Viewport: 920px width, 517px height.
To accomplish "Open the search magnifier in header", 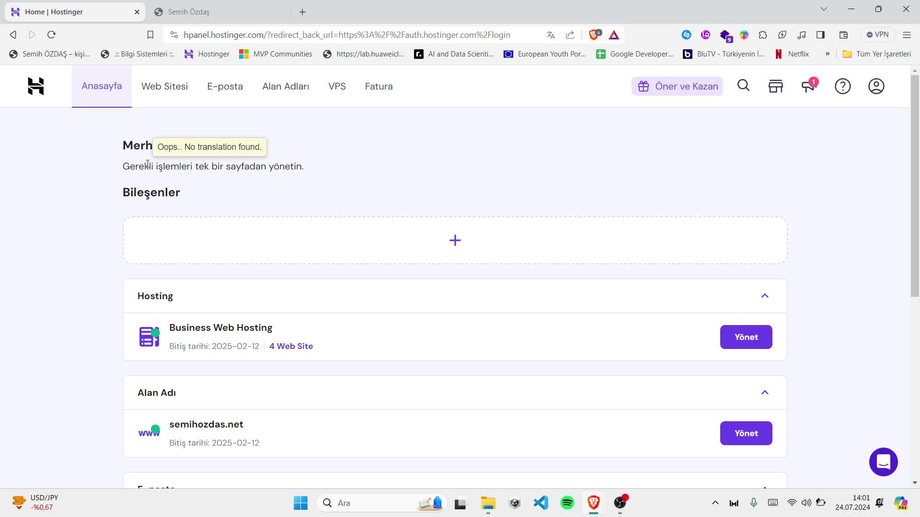I will click(743, 86).
